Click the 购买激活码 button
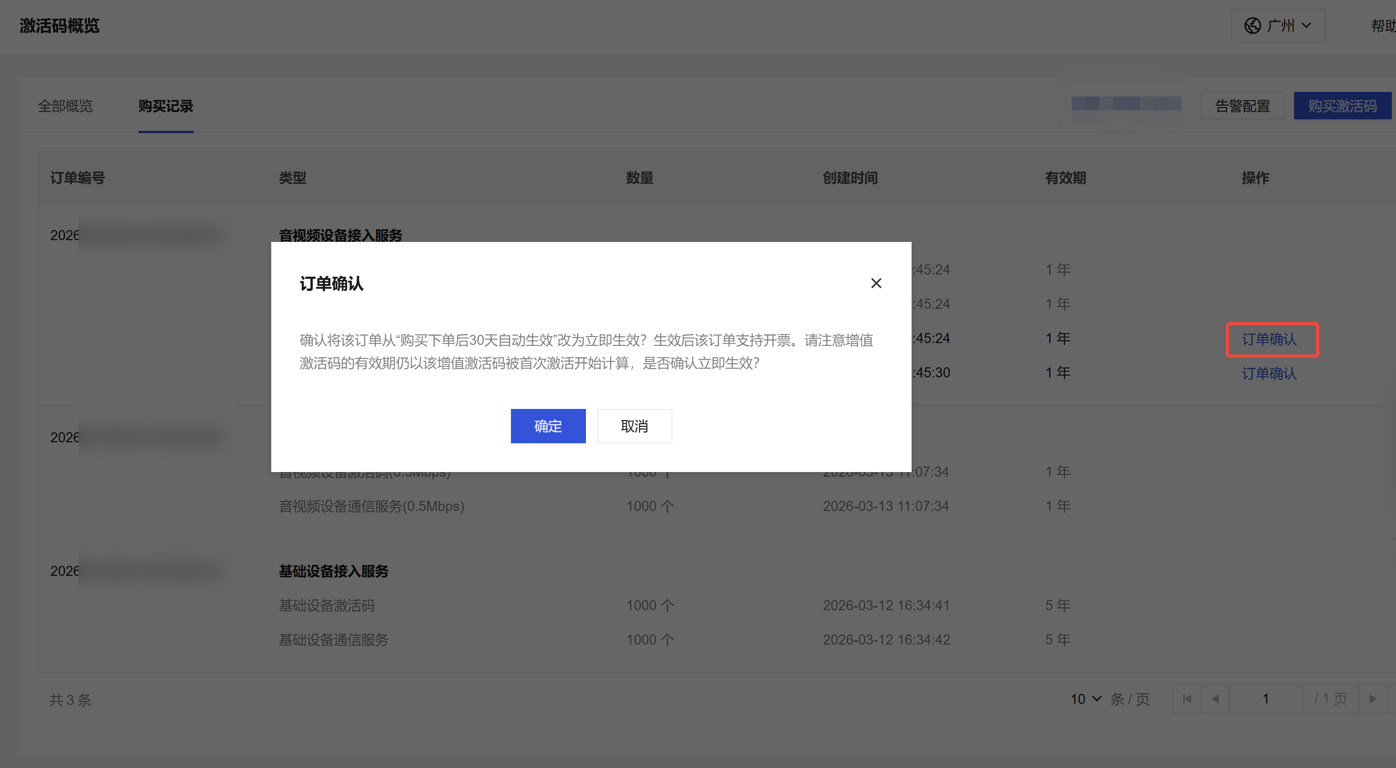This screenshot has height=768, width=1396. click(x=1342, y=106)
